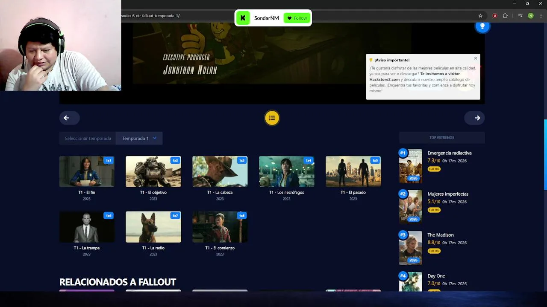Open the green N profile avatar

pyautogui.click(x=531, y=16)
